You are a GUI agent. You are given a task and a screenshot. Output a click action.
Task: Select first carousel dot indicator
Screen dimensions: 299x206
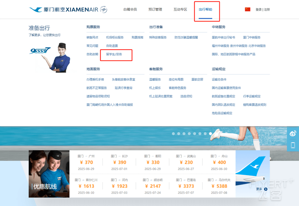pyautogui.click(x=173, y=134)
